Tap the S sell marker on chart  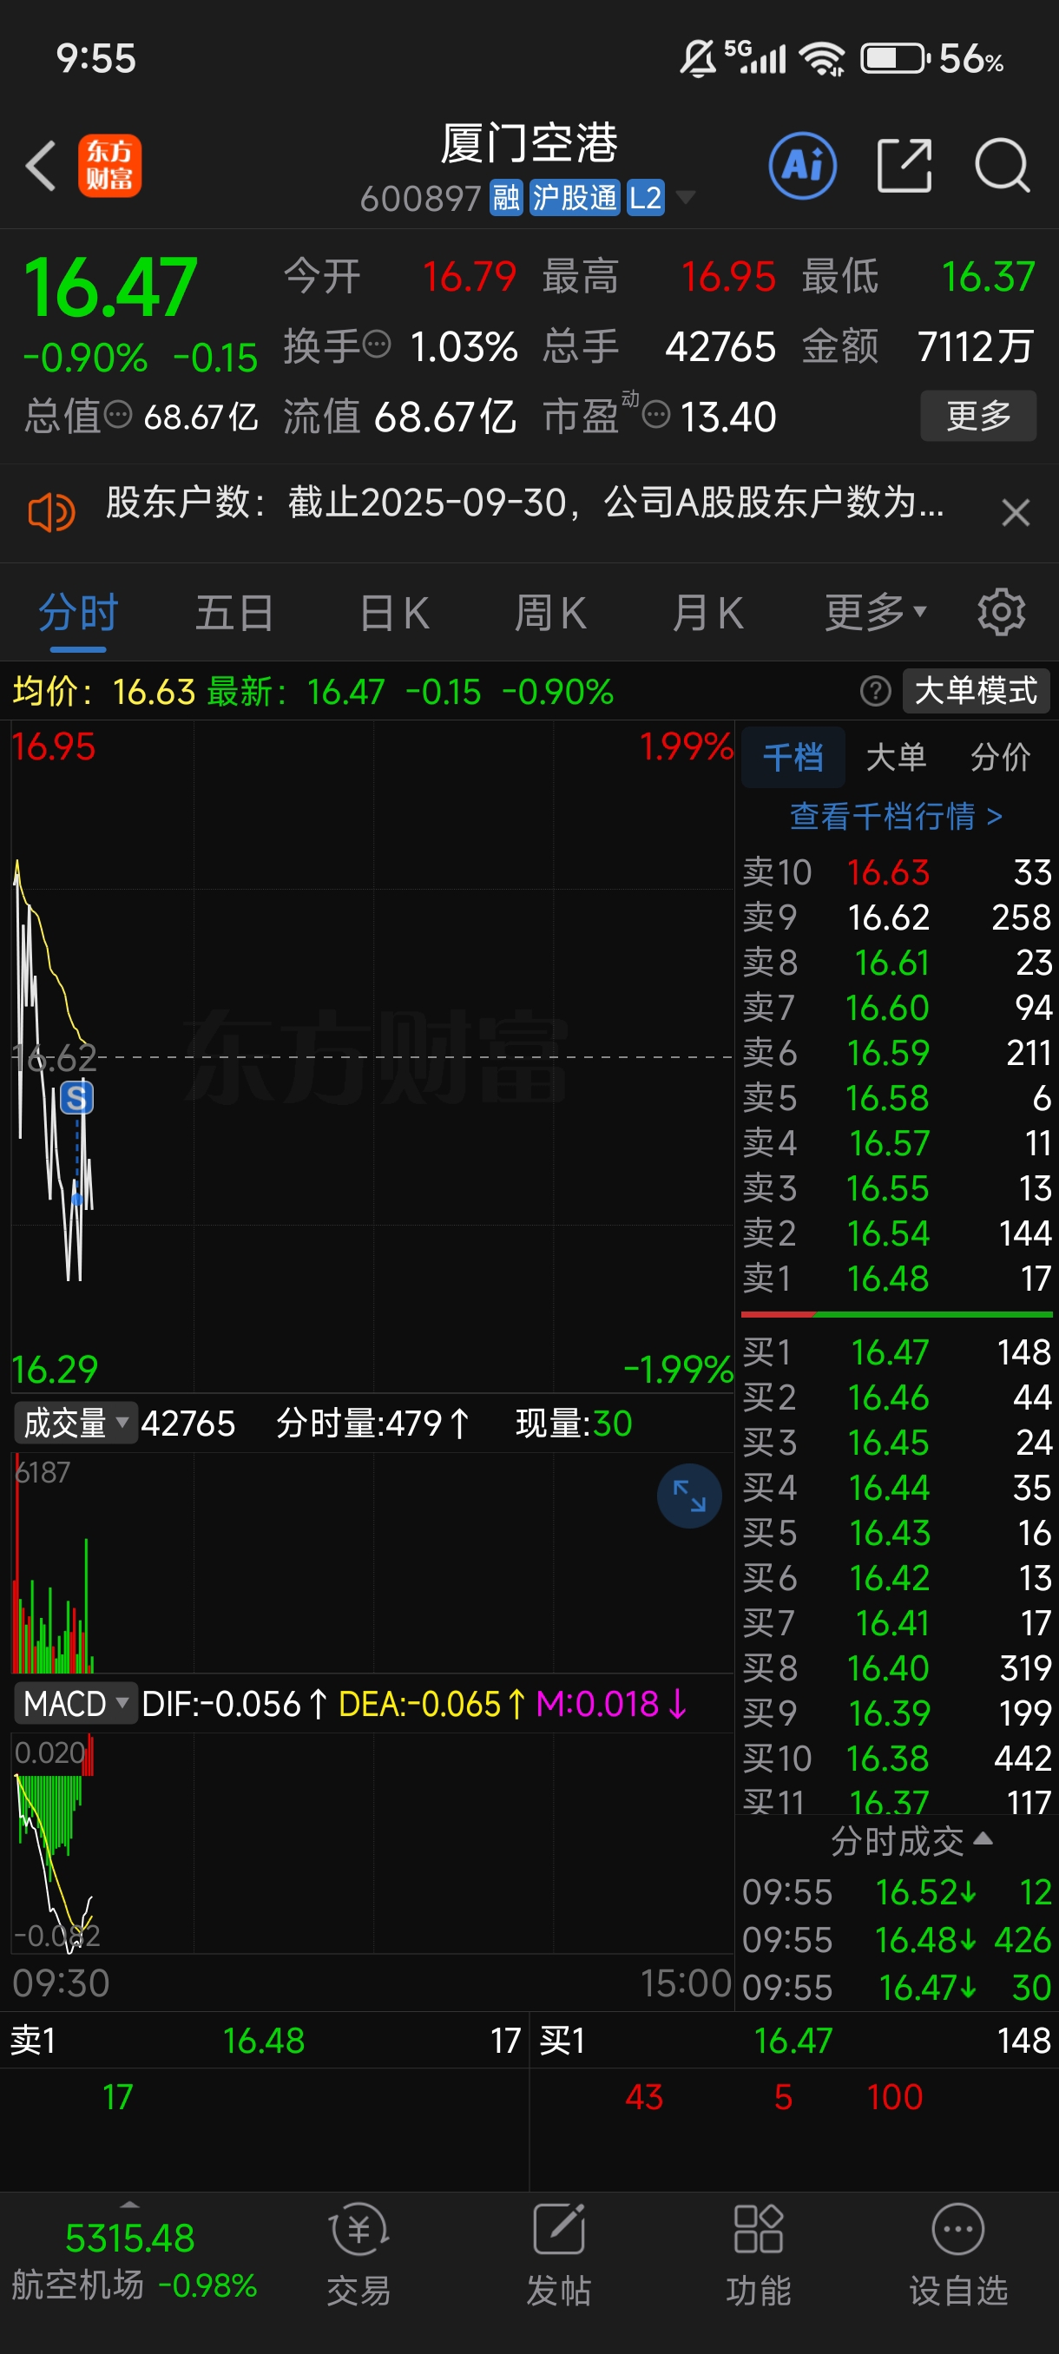(76, 1097)
